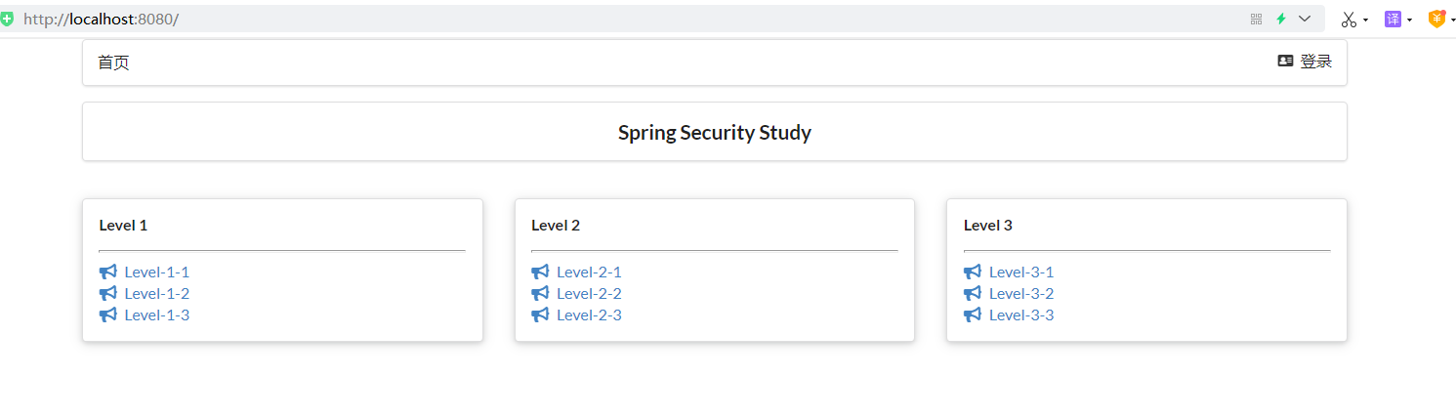Viewport: 1456px width, 419px height.
Task: Open the screenshot tool dropdown arrow
Action: 1366,20
